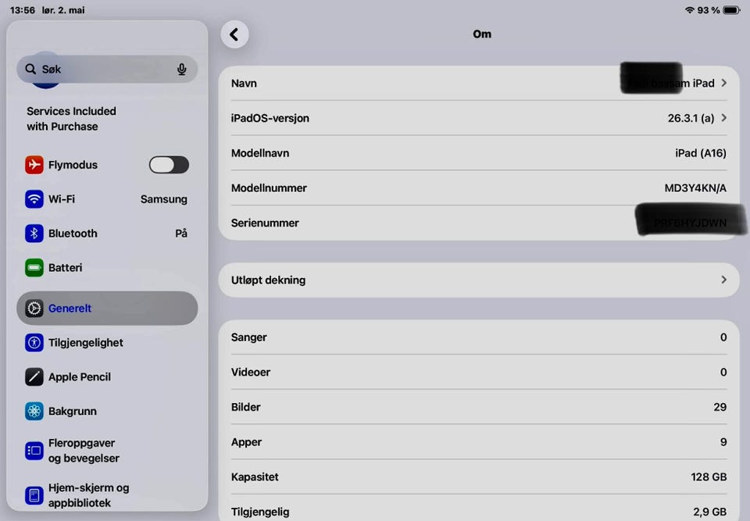This screenshot has height=521, width=750.
Task: Tap the 13:56 clock in status bar
Action: point(22,10)
